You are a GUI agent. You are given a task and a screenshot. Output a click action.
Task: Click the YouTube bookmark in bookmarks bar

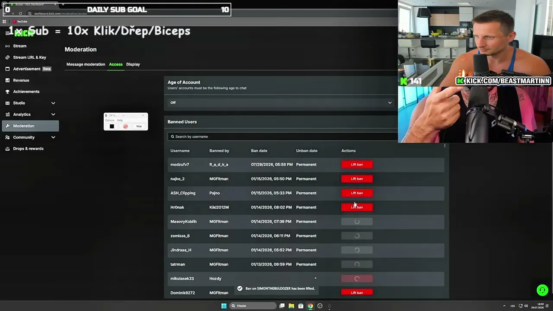tap(20, 21)
